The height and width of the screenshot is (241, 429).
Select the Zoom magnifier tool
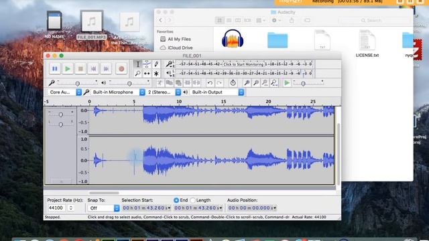pyautogui.click(x=137, y=74)
